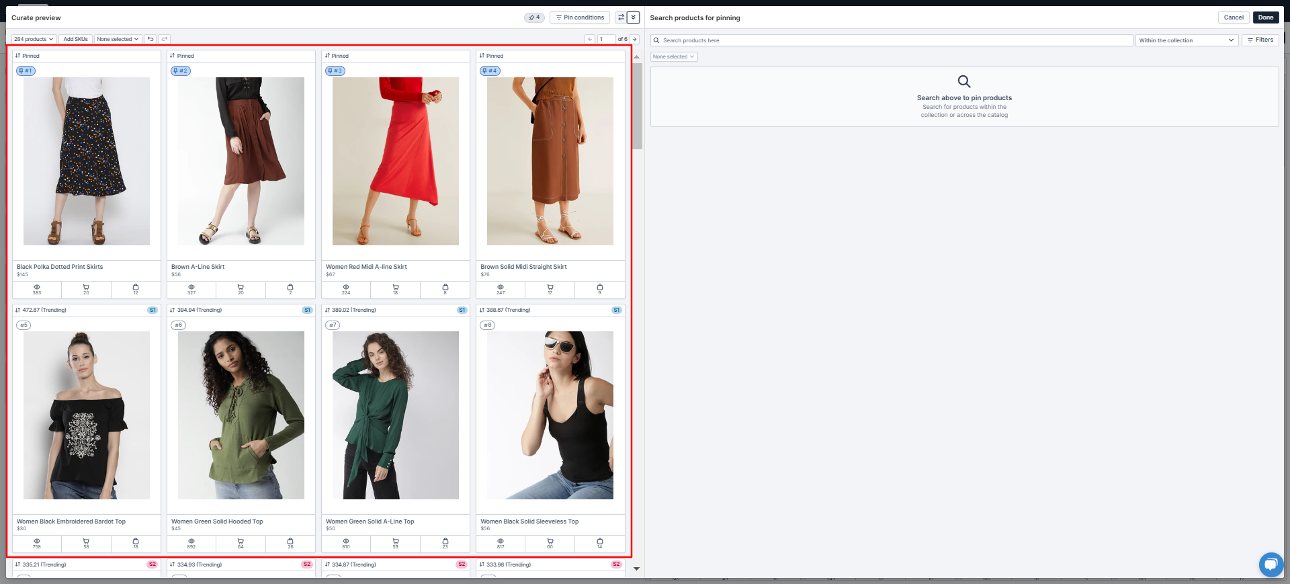Click eye icon under Women Black Sleeveless Top
Viewport: 1290px width, 584px height.
tap(501, 541)
